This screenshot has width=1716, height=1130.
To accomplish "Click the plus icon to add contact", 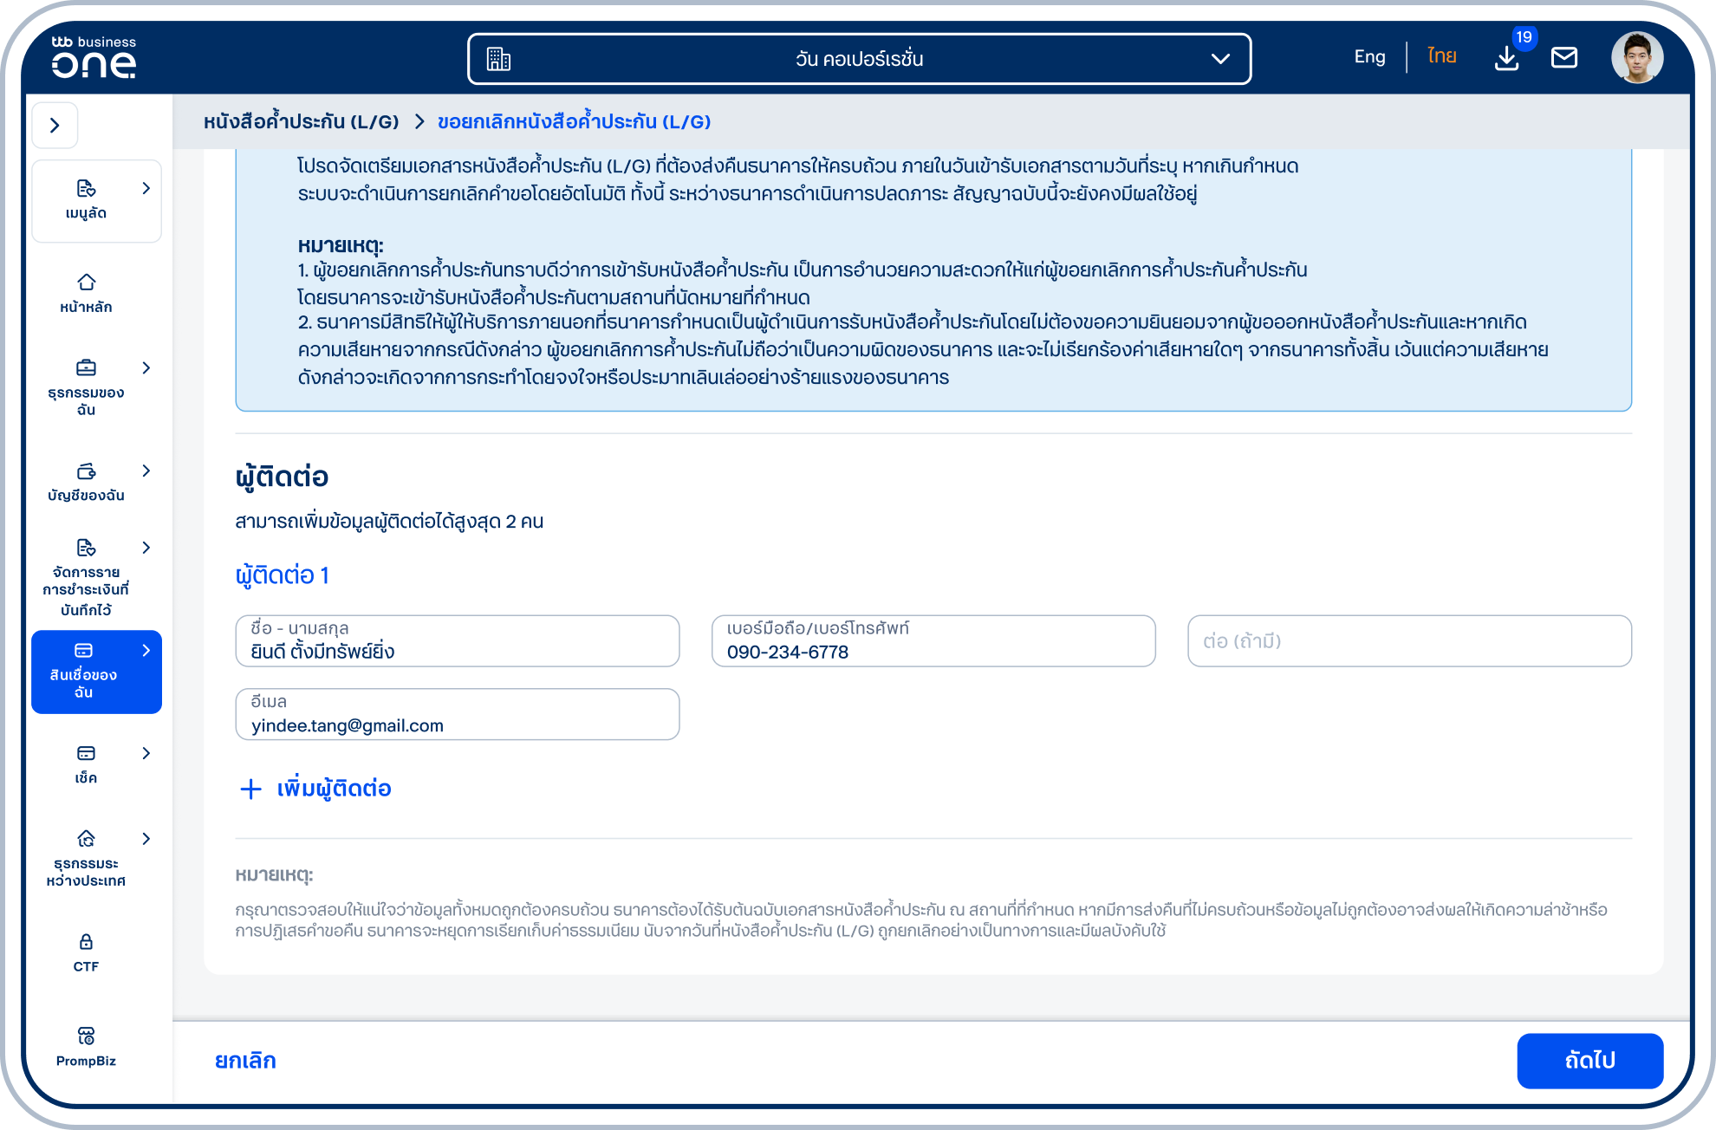I will 250,789.
